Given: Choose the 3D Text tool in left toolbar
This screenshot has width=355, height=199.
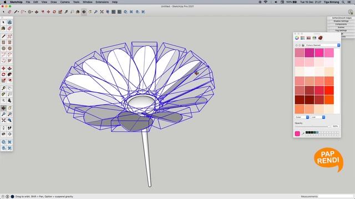Looking at the screenshot, I should (9, 101).
